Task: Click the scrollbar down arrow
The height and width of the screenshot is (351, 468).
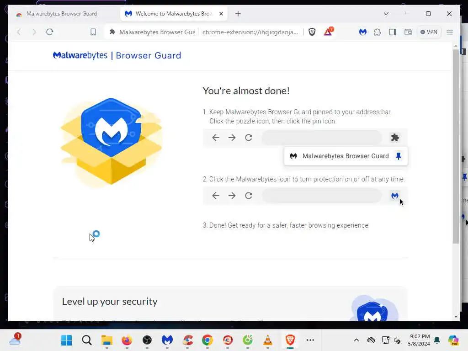Action: [x=456, y=317]
